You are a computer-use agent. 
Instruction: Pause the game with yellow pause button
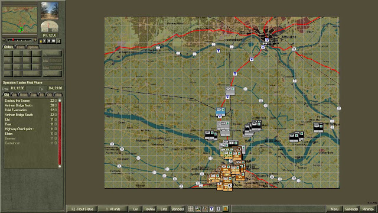pos(41,41)
